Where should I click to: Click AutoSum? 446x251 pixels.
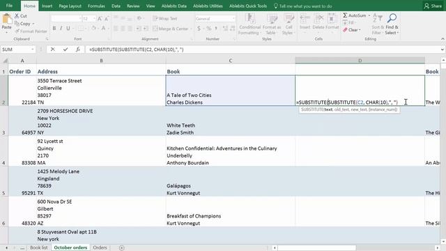click(x=355, y=15)
